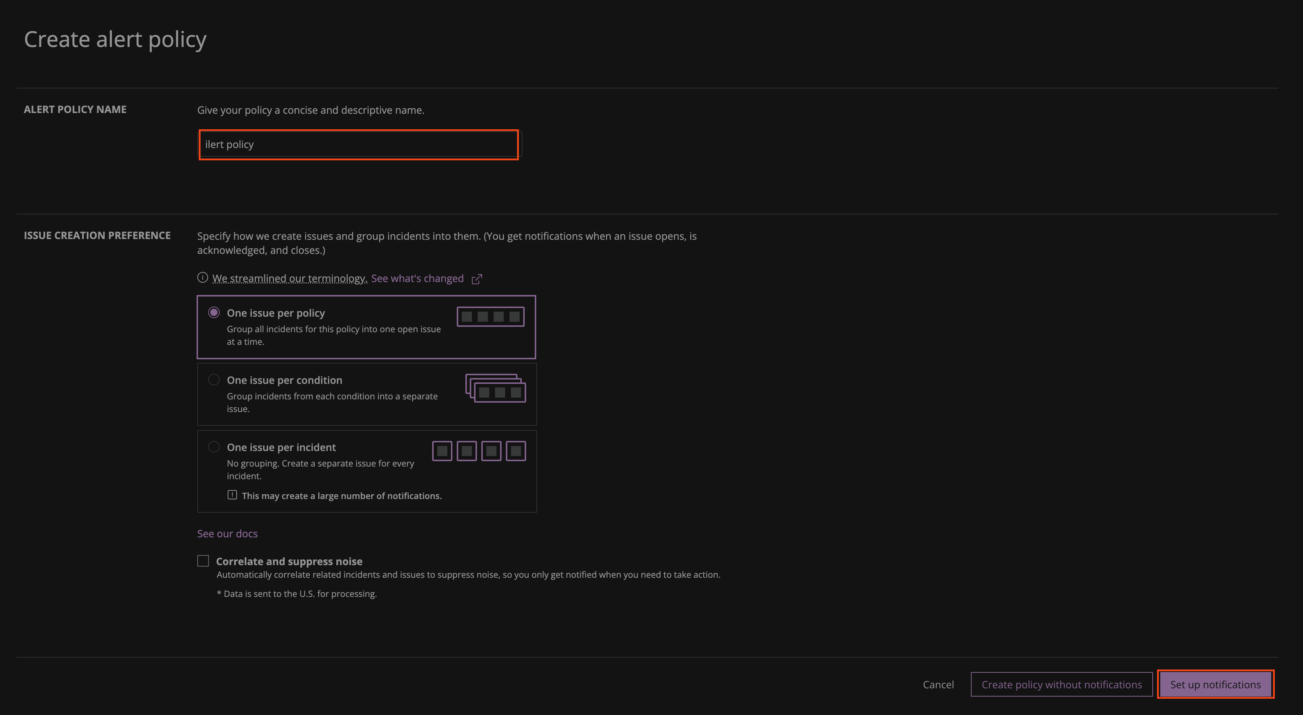Click We streamlined our terminology text
This screenshot has width=1303, height=715.
click(x=289, y=279)
